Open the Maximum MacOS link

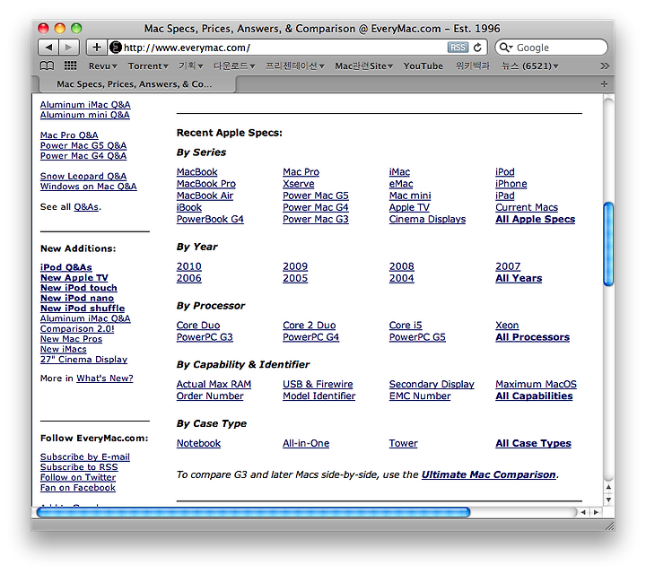pos(536,384)
